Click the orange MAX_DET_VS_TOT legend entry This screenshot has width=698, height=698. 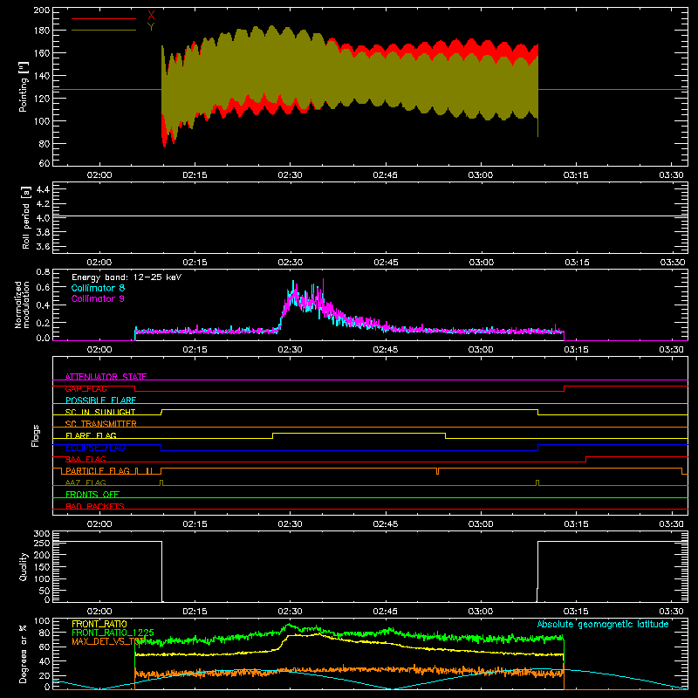(108, 641)
